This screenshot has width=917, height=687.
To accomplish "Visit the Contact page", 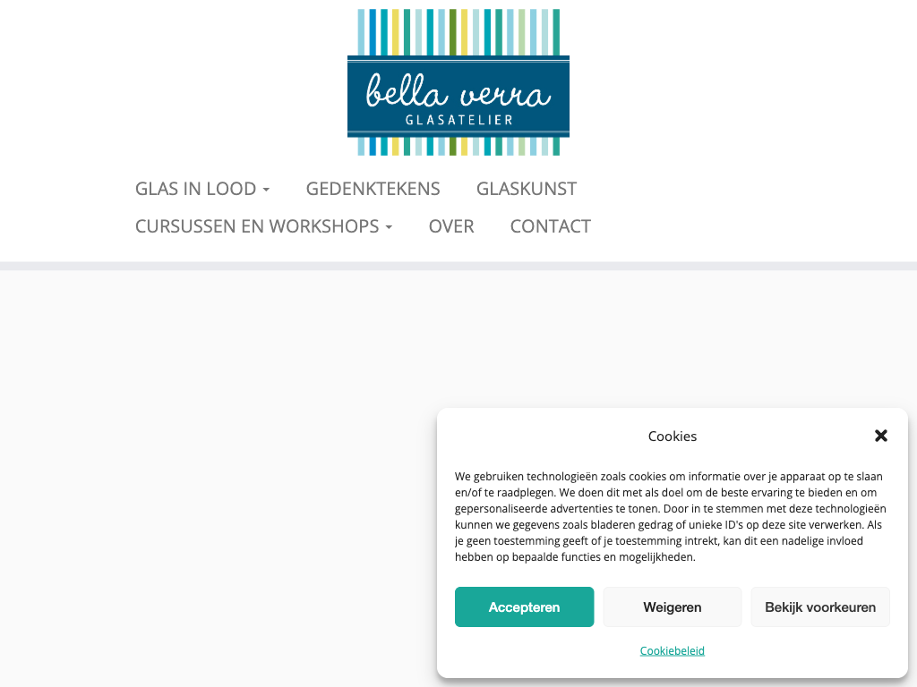I will (x=550, y=226).
